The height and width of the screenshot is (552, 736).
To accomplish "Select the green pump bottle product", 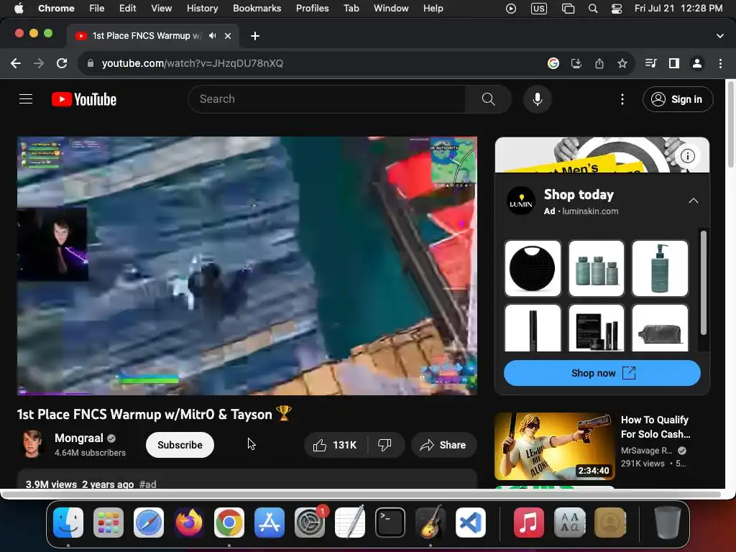I will [660, 269].
